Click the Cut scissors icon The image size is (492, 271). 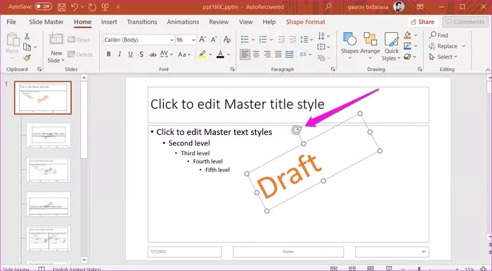click(27, 37)
